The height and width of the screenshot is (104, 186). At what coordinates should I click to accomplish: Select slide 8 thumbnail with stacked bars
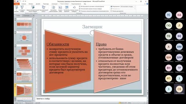24,63
